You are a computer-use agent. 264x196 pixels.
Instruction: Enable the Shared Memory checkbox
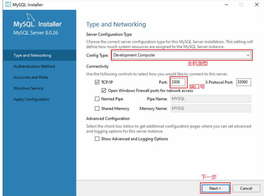[97, 109]
